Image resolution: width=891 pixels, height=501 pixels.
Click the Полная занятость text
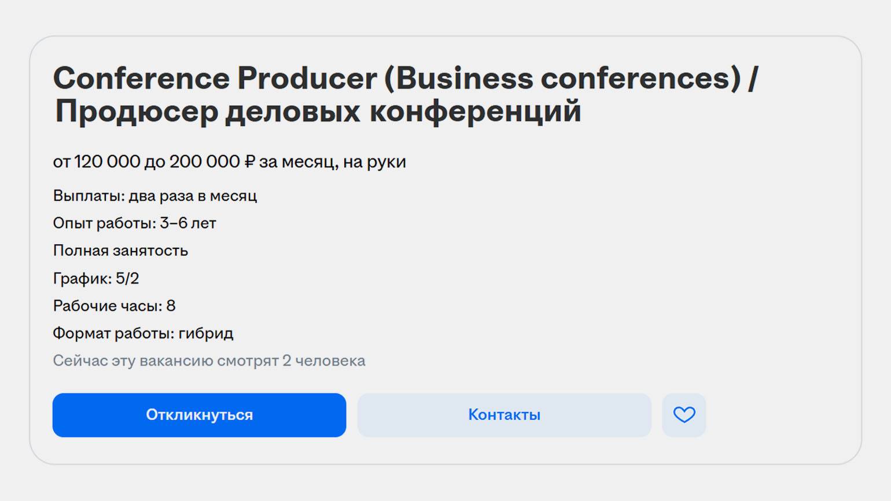pos(120,250)
